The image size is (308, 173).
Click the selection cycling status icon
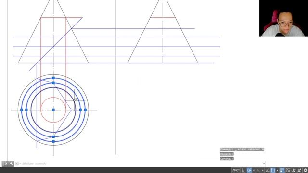(288, 170)
